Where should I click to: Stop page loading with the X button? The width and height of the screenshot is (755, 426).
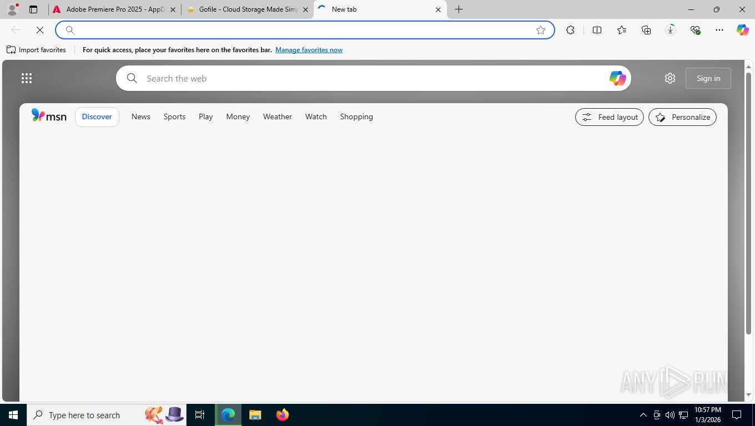(40, 30)
